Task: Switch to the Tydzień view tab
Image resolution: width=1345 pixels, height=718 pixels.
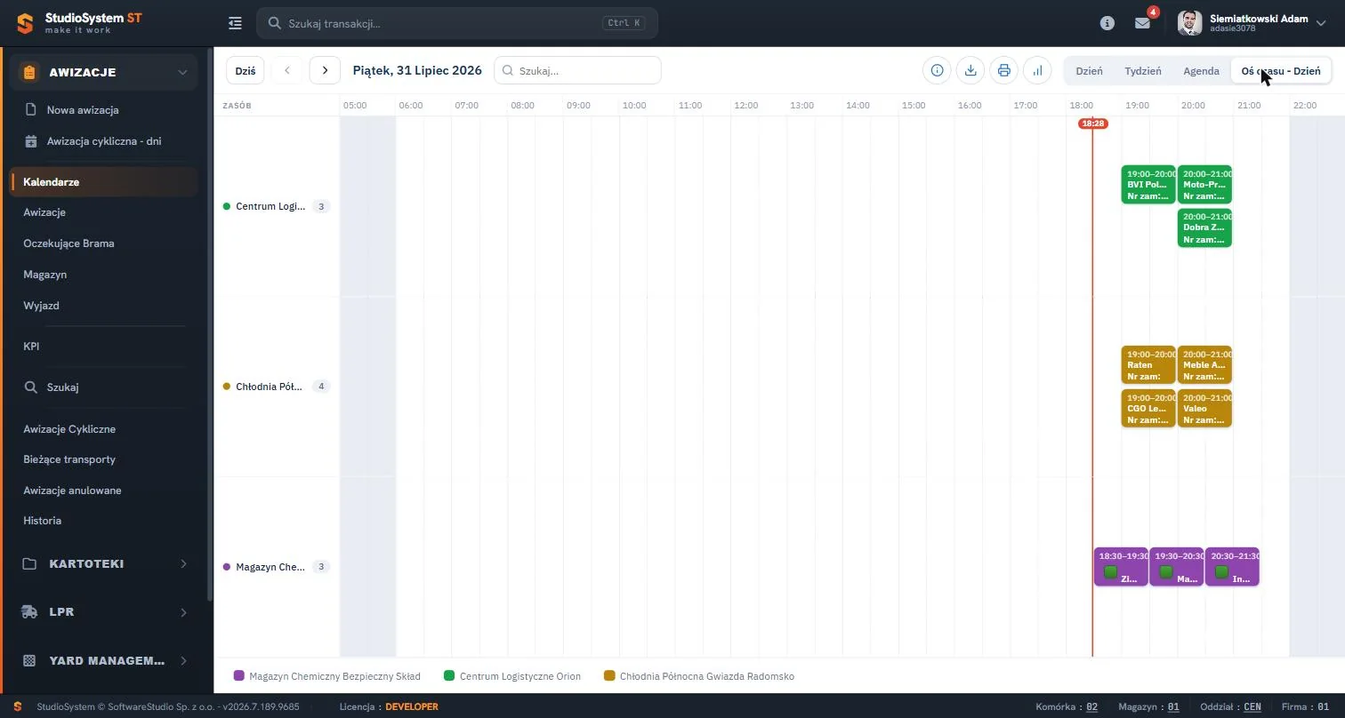Action: 1143,70
